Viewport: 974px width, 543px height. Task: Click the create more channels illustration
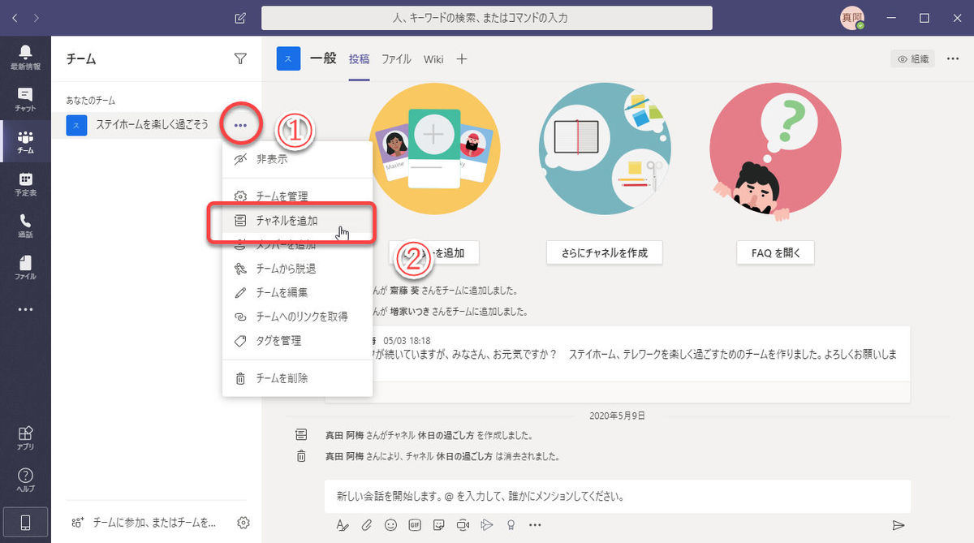pos(605,148)
